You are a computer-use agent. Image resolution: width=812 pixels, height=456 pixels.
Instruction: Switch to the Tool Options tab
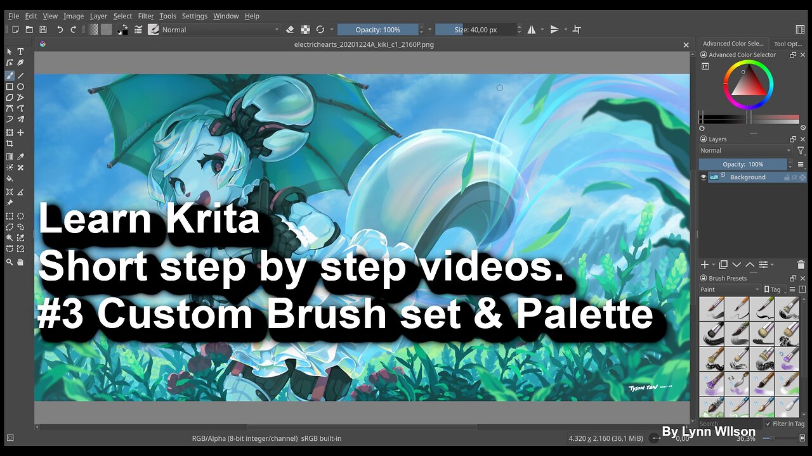tap(788, 44)
